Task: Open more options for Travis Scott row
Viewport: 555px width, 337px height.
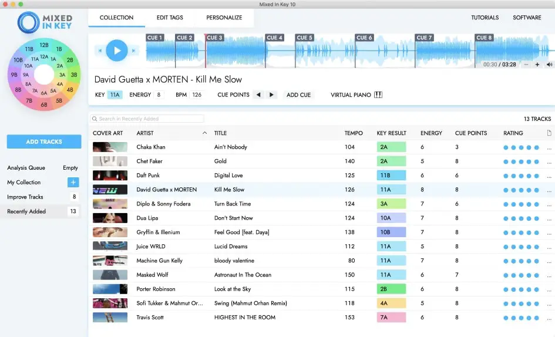Action: [x=549, y=318]
